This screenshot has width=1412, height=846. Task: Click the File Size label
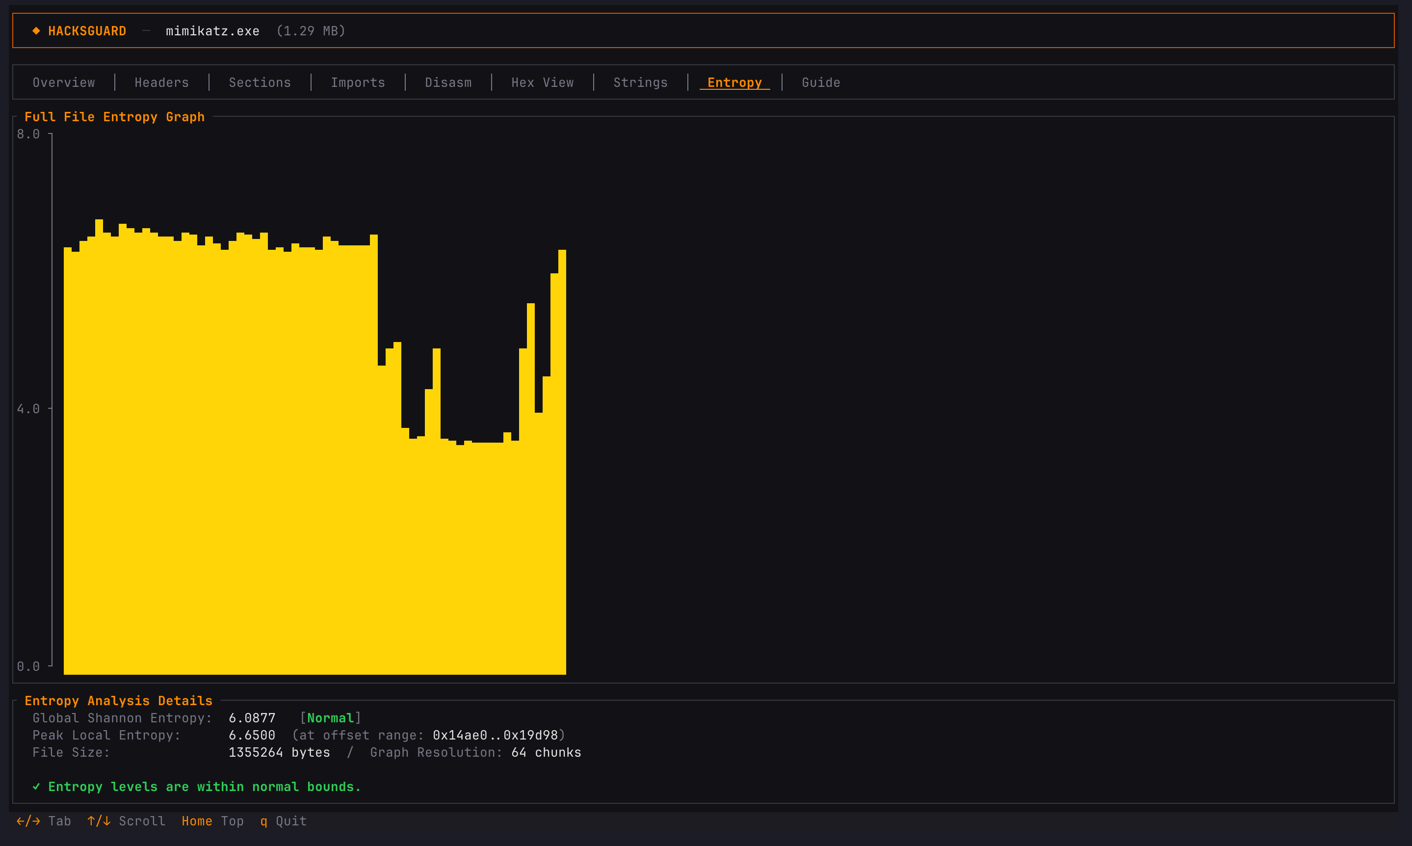(71, 752)
